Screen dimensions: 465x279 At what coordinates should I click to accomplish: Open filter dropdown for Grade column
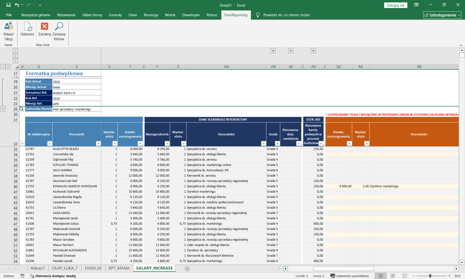277,144
